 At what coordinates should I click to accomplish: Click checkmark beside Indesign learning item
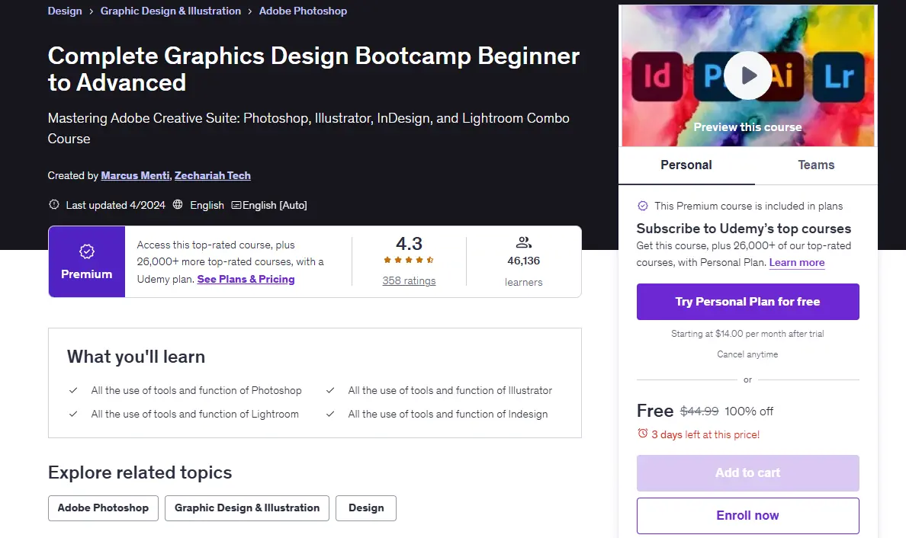pos(330,414)
